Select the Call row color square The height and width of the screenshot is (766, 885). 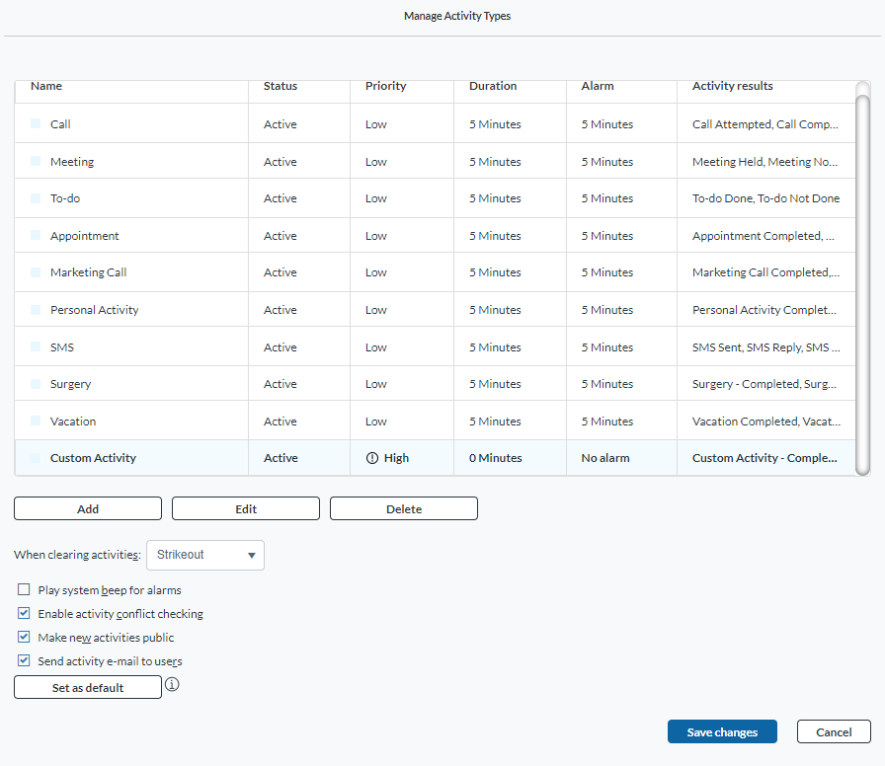36,123
